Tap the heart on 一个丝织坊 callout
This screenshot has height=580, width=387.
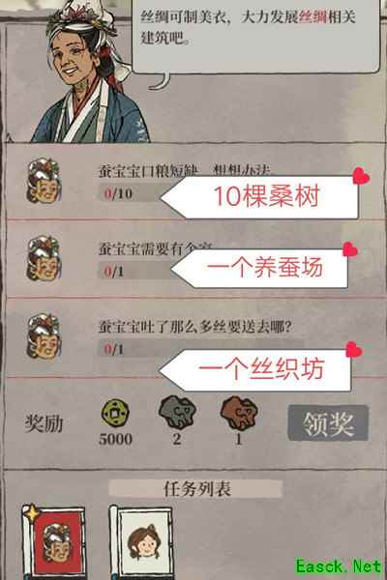tap(354, 350)
